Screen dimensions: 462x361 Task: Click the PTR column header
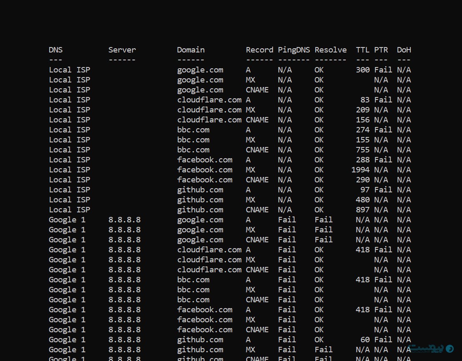381,50
